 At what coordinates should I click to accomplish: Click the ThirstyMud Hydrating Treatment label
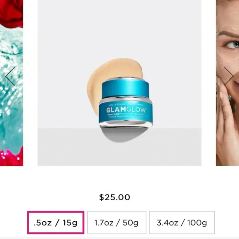(126, 115)
